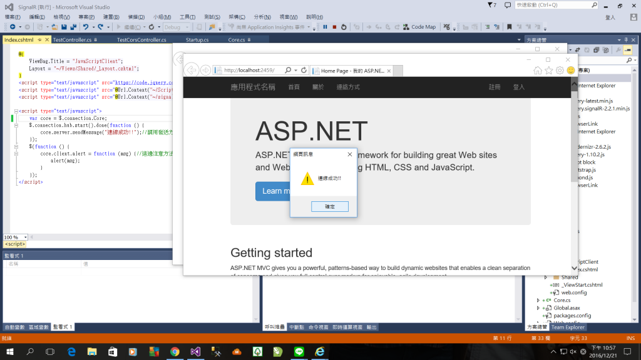Click the 連絡方式 link in page navbar
This screenshot has width=641, height=360.
click(x=348, y=87)
